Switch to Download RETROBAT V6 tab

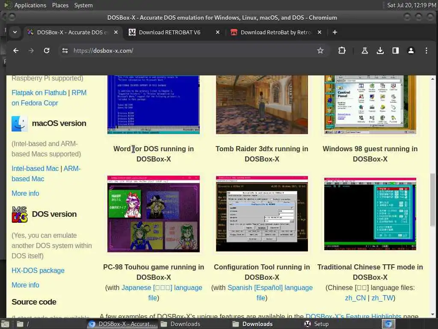pyautogui.click(x=169, y=32)
